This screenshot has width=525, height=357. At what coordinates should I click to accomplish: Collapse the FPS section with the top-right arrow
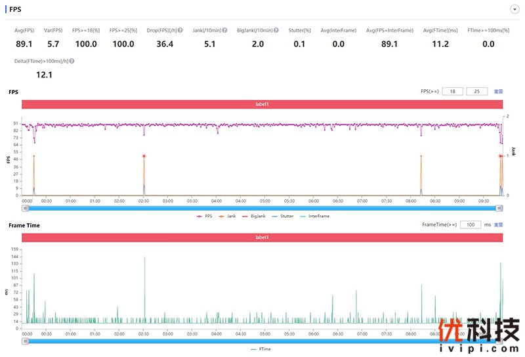tap(514, 9)
